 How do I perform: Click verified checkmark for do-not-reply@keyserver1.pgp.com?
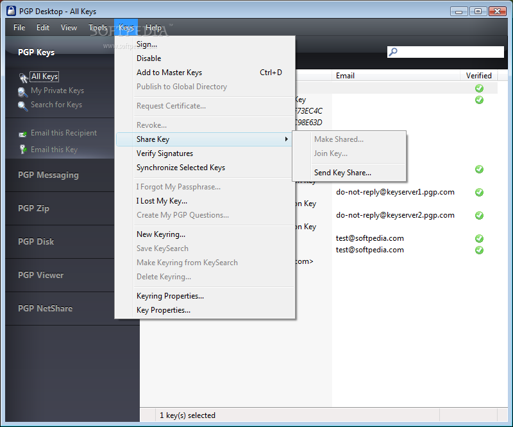479,193
